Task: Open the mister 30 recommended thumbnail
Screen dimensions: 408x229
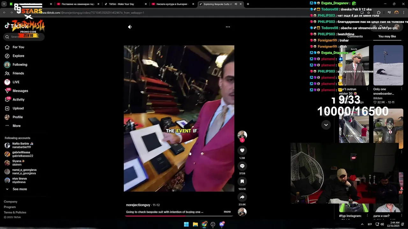Action: (354, 65)
